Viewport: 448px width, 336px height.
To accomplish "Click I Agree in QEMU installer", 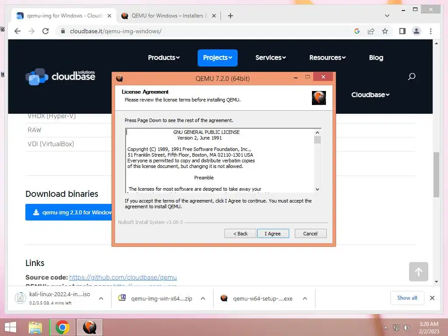I will click(273, 234).
